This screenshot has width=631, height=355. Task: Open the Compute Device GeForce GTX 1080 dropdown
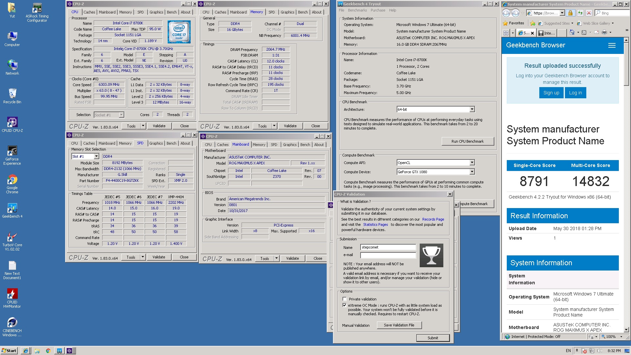(472, 172)
